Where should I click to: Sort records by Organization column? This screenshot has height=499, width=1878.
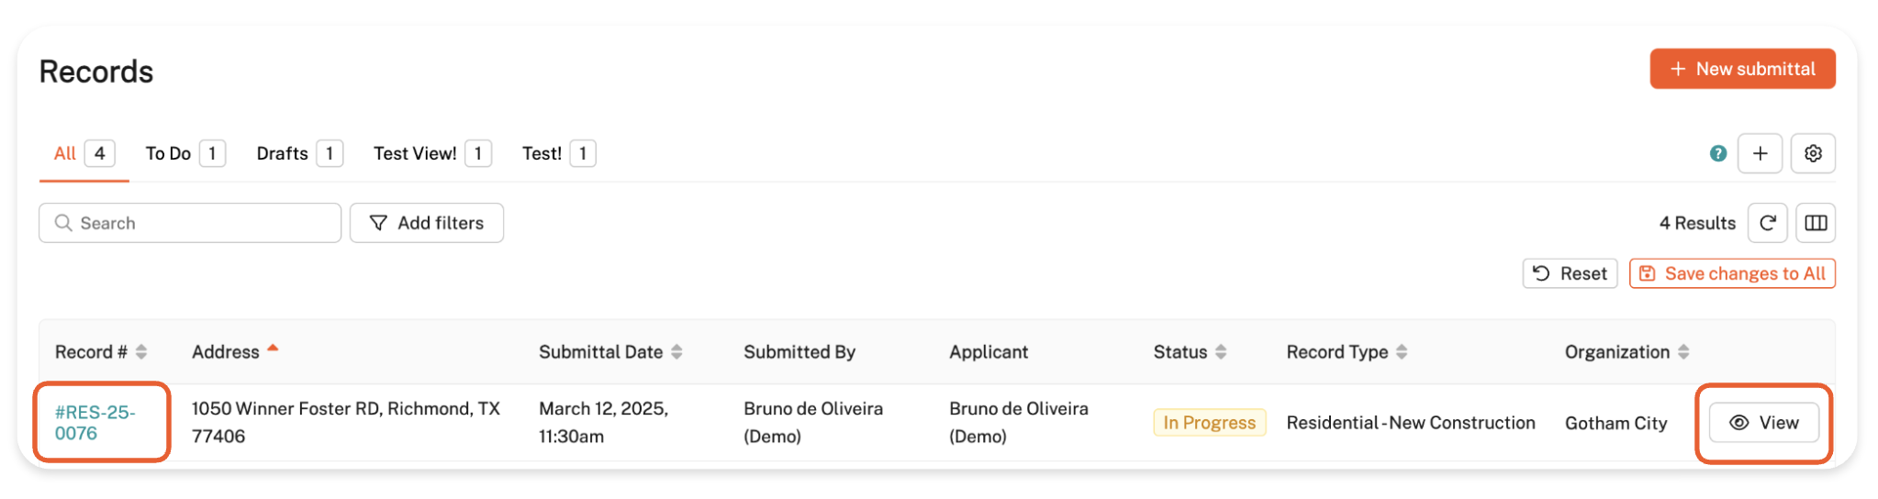click(x=1683, y=352)
